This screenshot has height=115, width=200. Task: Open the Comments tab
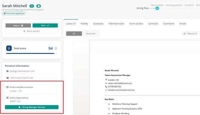click(169, 24)
